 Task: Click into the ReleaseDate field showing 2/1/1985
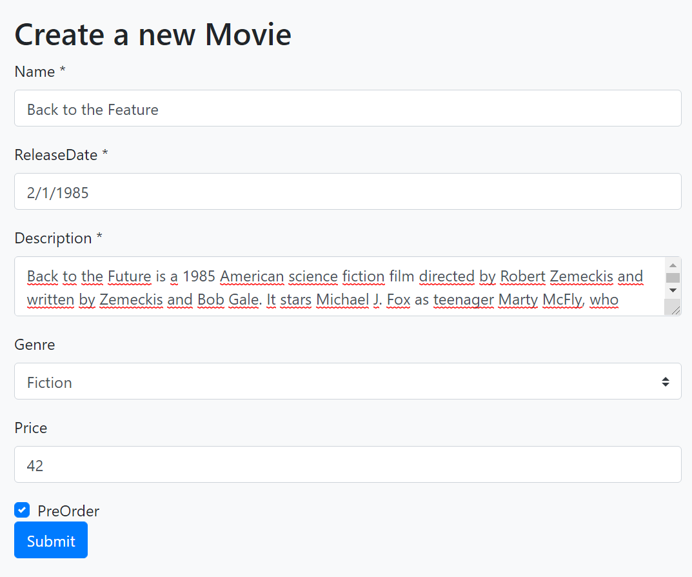pyautogui.click(x=348, y=192)
